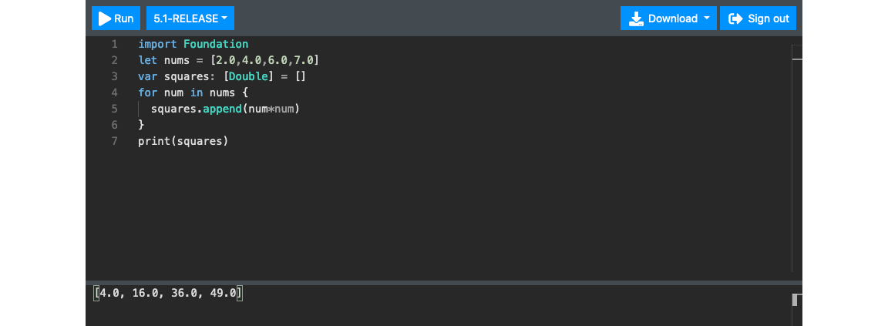Screen dimensions: 888x326
Task: Click the closing brace on line 6
Action: coord(142,125)
